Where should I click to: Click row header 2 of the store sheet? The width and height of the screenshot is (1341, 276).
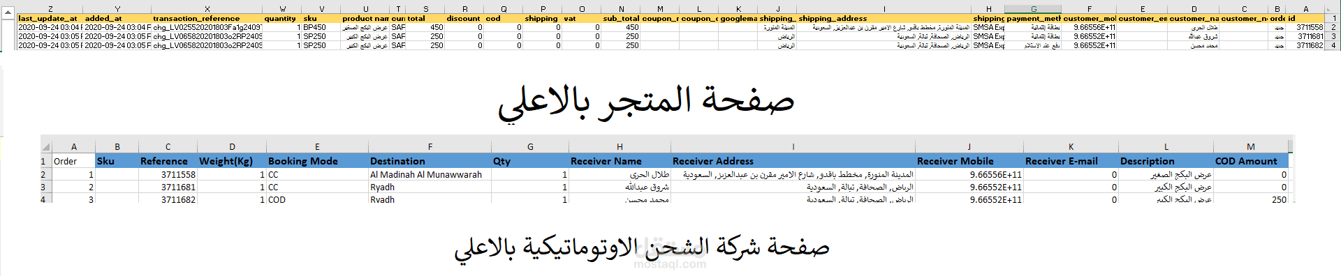(x=1333, y=27)
